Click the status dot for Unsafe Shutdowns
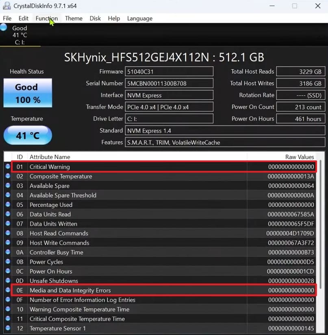The image size is (328, 335). [8, 280]
